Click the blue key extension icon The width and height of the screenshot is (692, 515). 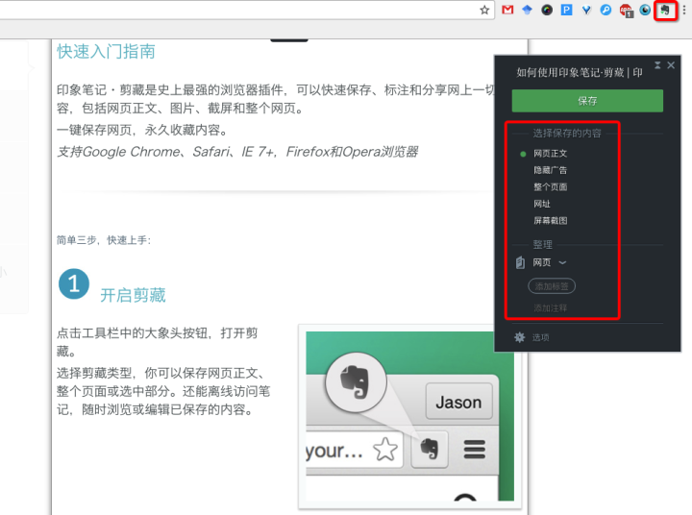[605, 10]
